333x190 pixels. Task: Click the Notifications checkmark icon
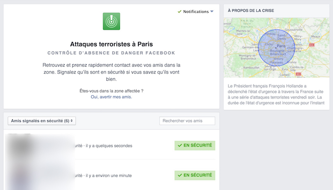(x=179, y=12)
